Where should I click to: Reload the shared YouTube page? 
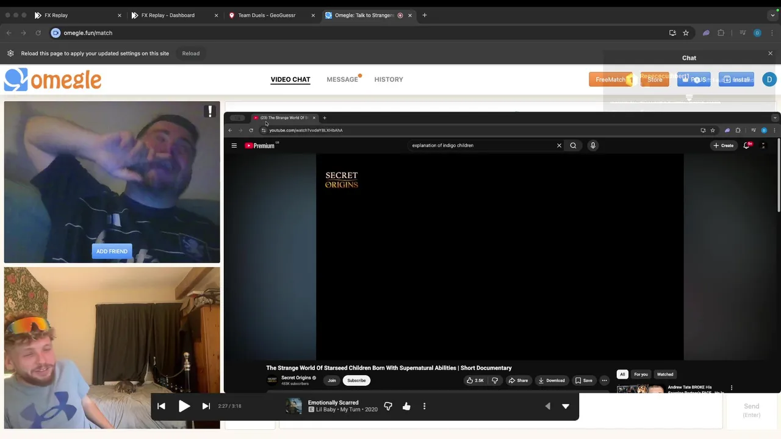[251, 130]
